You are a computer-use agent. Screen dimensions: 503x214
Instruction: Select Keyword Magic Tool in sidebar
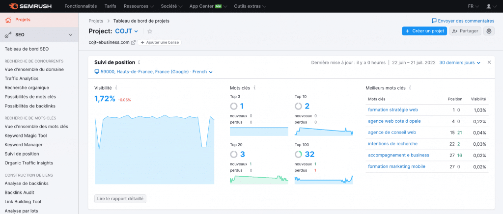(26, 135)
